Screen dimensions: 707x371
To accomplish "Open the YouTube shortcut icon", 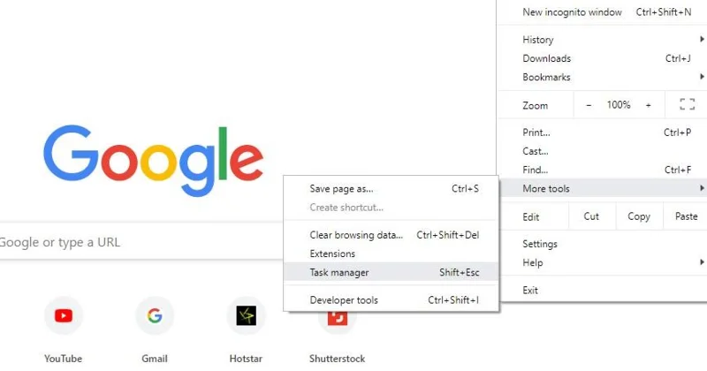I will coord(64,315).
